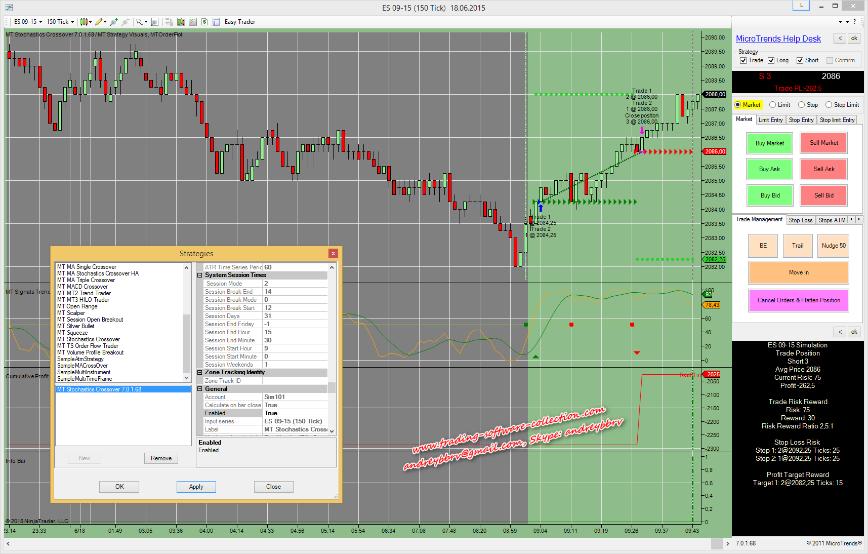The height and width of the screenshot is (554, 868).
Task: Open the MicroTrends Help Desk link
Action: tap(778, 39)
